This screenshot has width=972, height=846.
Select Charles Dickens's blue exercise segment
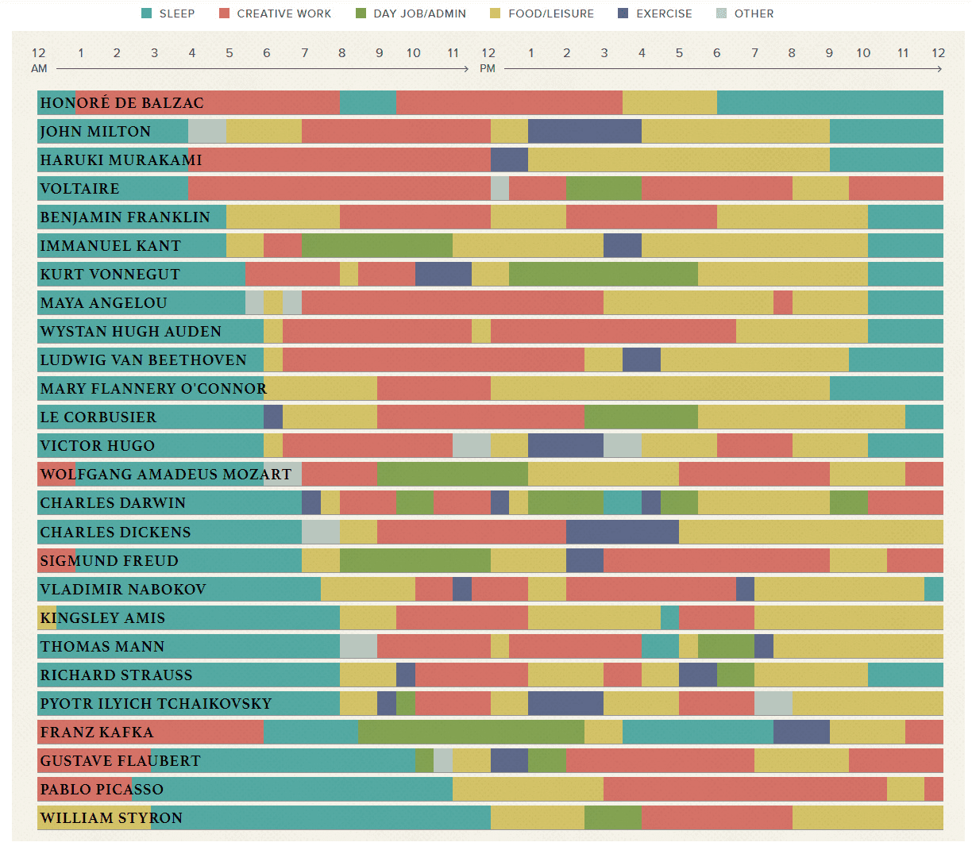click(622, 533)
